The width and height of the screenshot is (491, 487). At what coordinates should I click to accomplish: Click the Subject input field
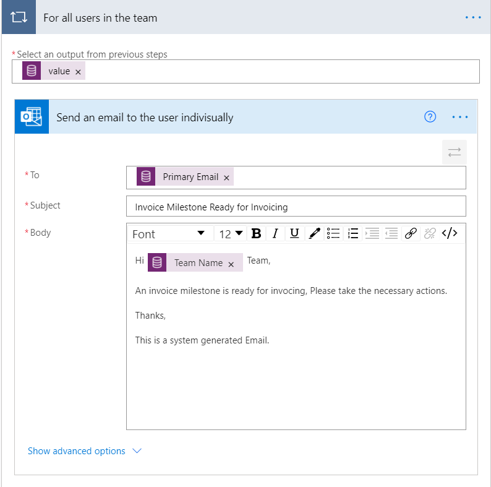pos(296,206)
